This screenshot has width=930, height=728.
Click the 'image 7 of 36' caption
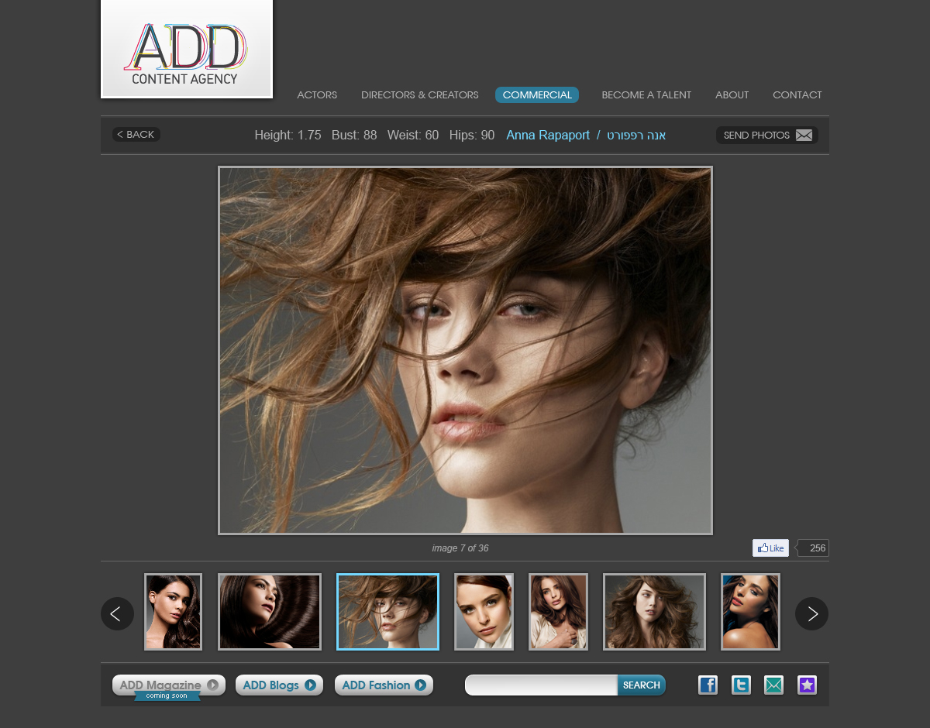click(460, 548)
